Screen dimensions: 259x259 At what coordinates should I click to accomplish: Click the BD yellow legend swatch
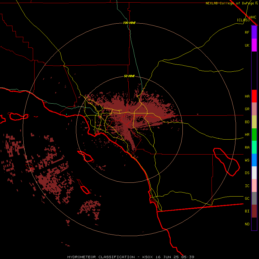pyautogui.click(x=254, y=122)
